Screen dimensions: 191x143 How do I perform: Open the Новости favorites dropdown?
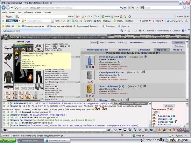coord(130,26)
